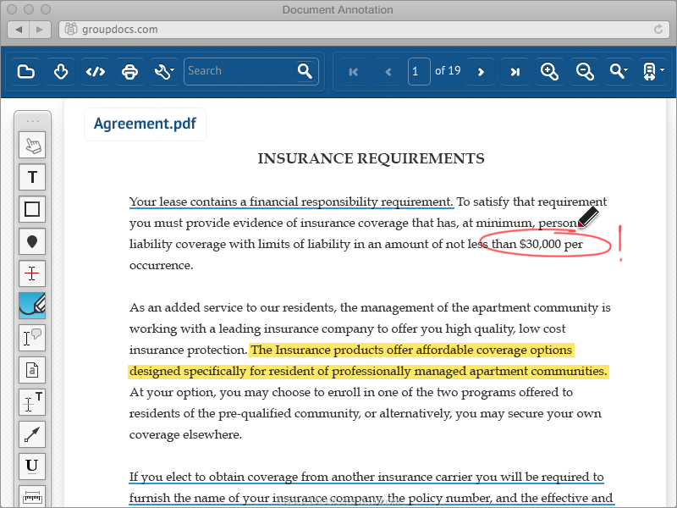The width and height of the screenshot is (677, 508).
Task: Click the groupdocs.com address bar
Action: click(365, 30)
